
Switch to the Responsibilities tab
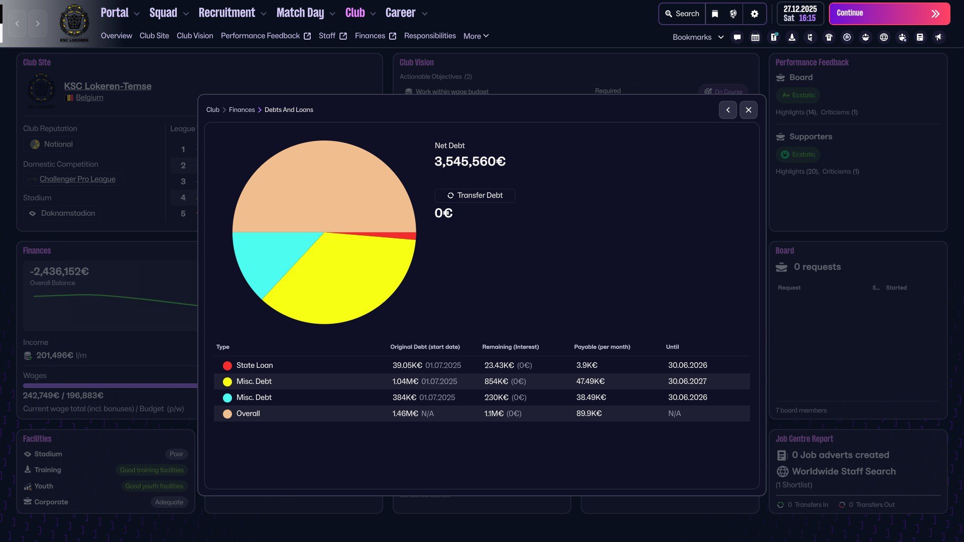coord(430,36)
